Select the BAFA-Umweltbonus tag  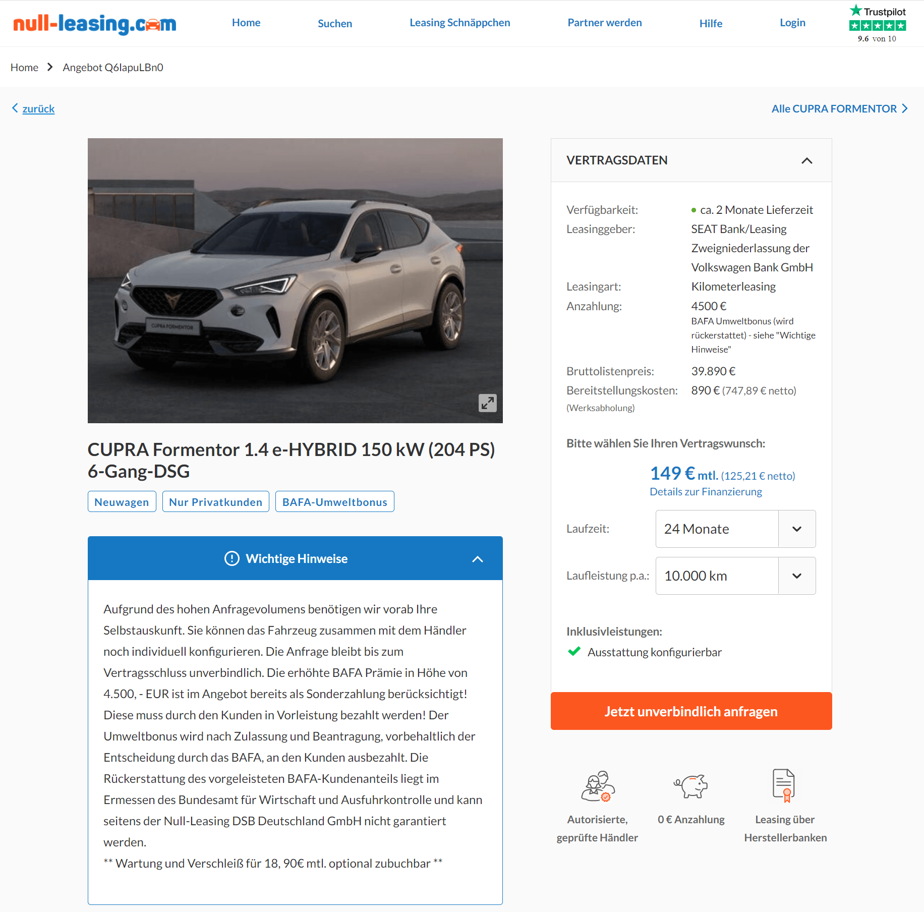[x=334, y=501]
